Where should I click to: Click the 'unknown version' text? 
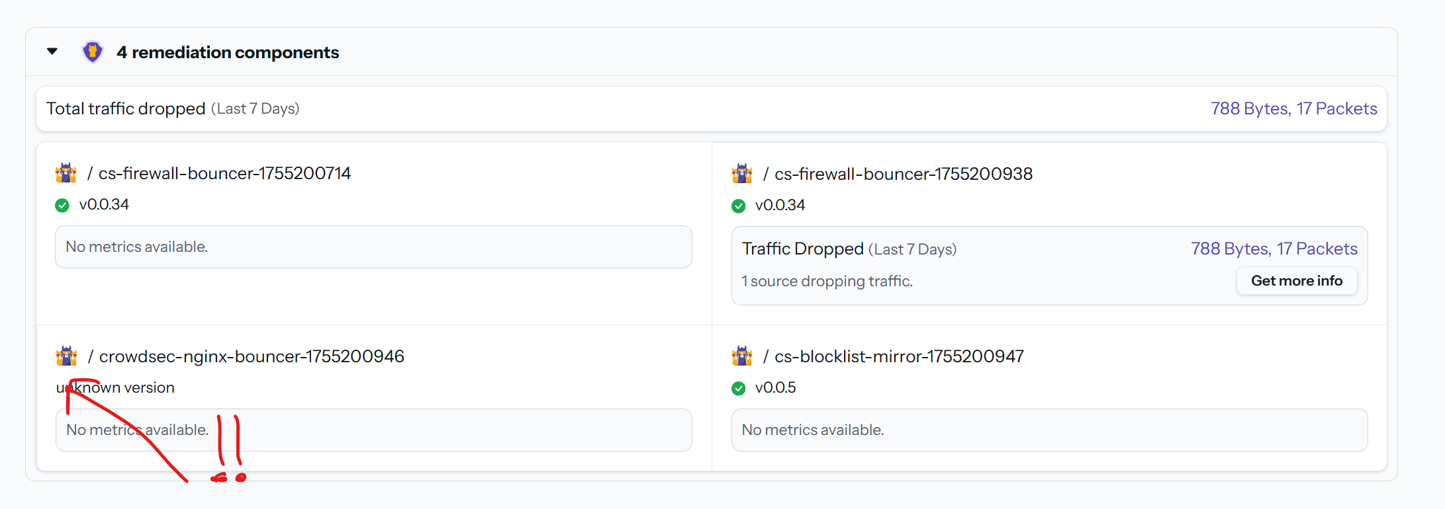click(115, 387)
